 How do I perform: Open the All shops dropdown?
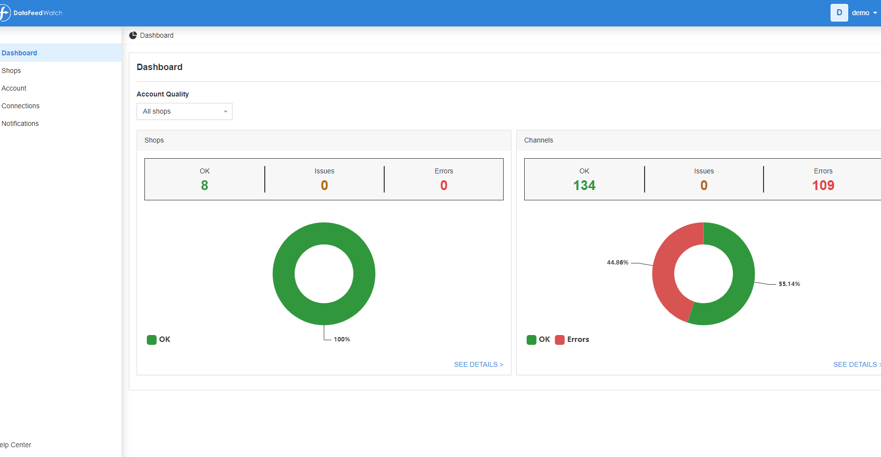click(184, 112)
